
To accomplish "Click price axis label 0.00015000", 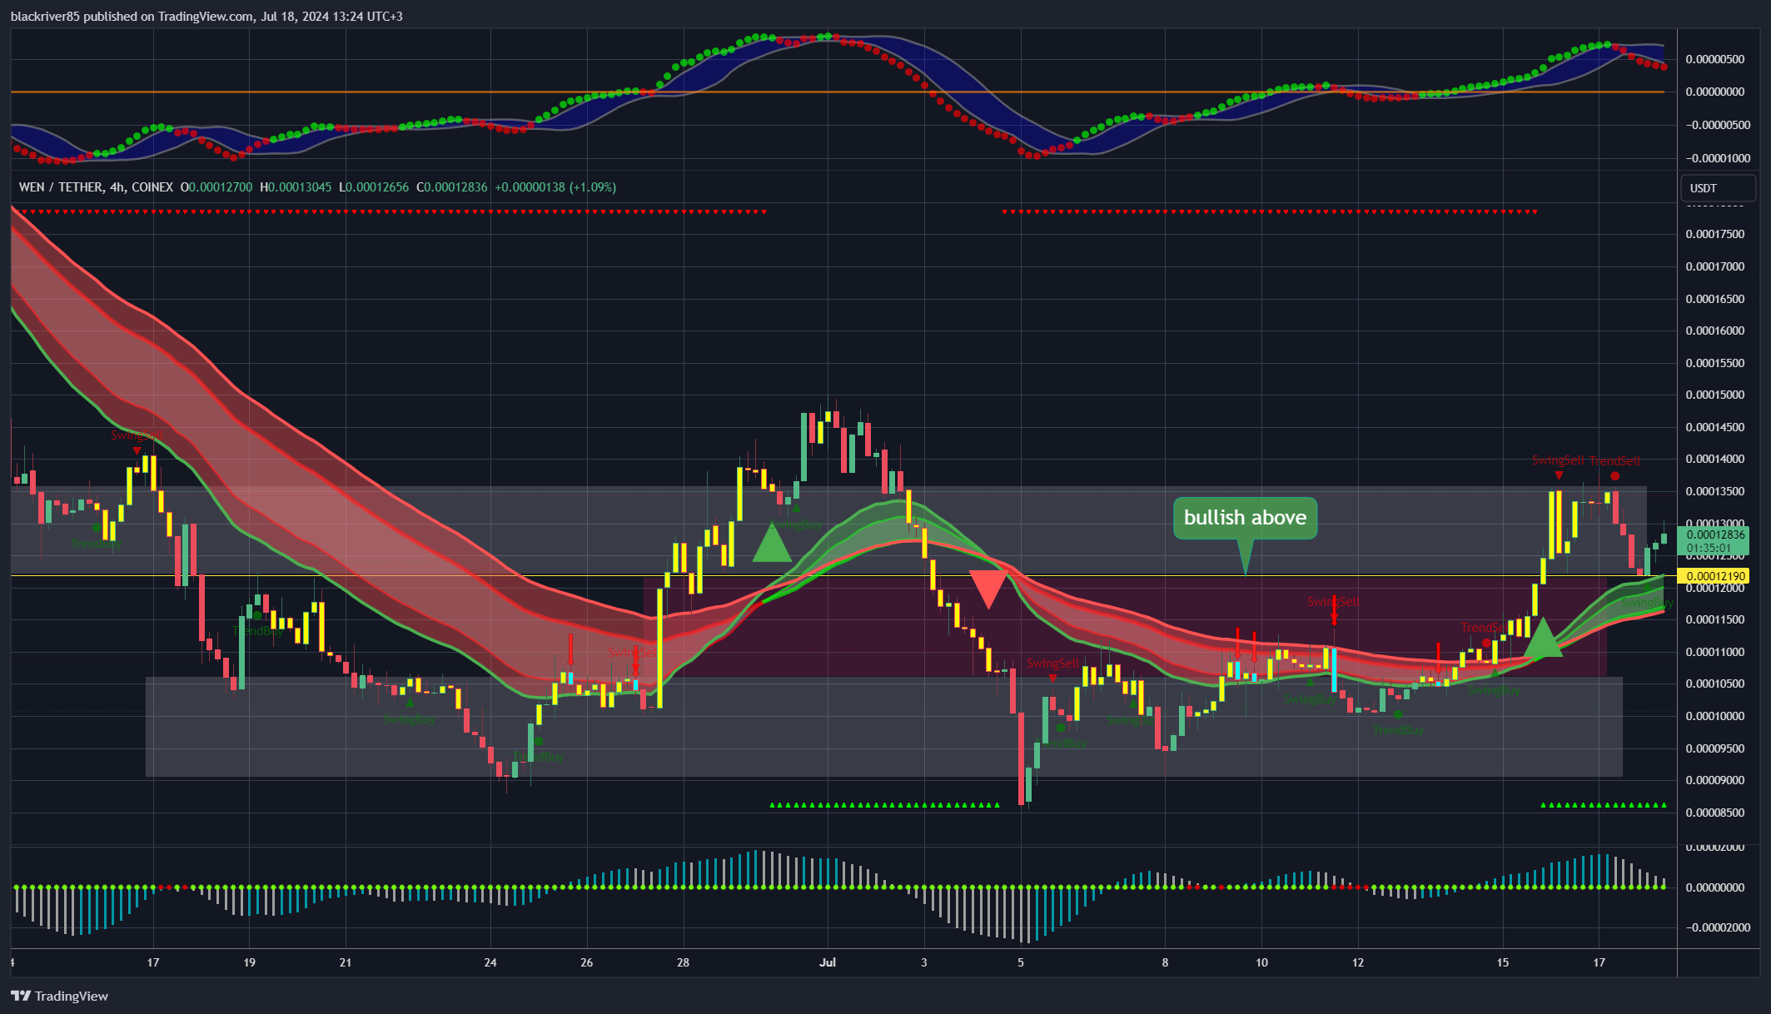I will point(1714,395).
